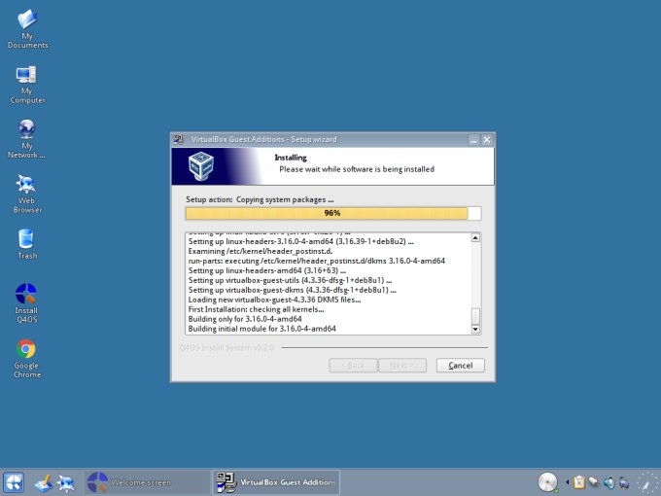Select the My Computer desktop icon

click(27, 85)
